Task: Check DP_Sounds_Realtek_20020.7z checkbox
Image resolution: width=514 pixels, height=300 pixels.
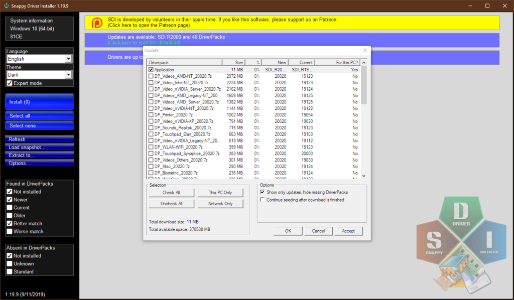Action: (x=151, y=128)
